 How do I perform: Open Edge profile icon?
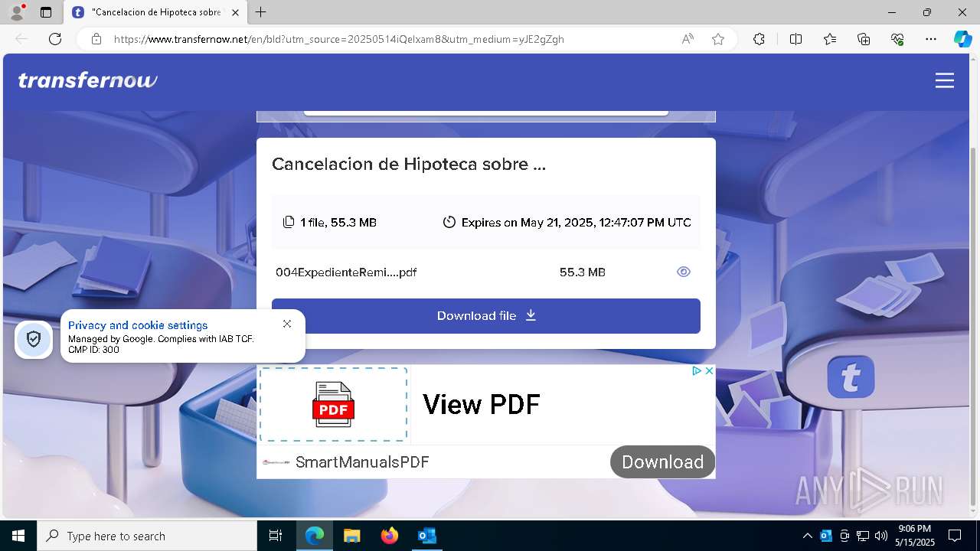click(x=16, y=12)
